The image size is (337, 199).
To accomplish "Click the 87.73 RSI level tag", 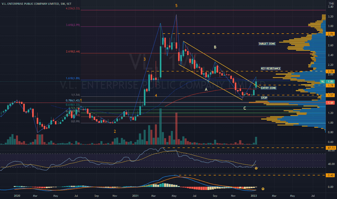I will [x=331, y=148].
